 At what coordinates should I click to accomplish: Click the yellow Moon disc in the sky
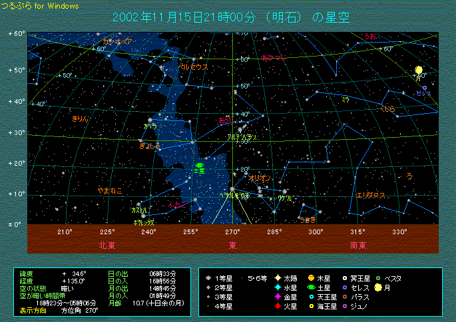pyautogui.click(x=419, y=70)
